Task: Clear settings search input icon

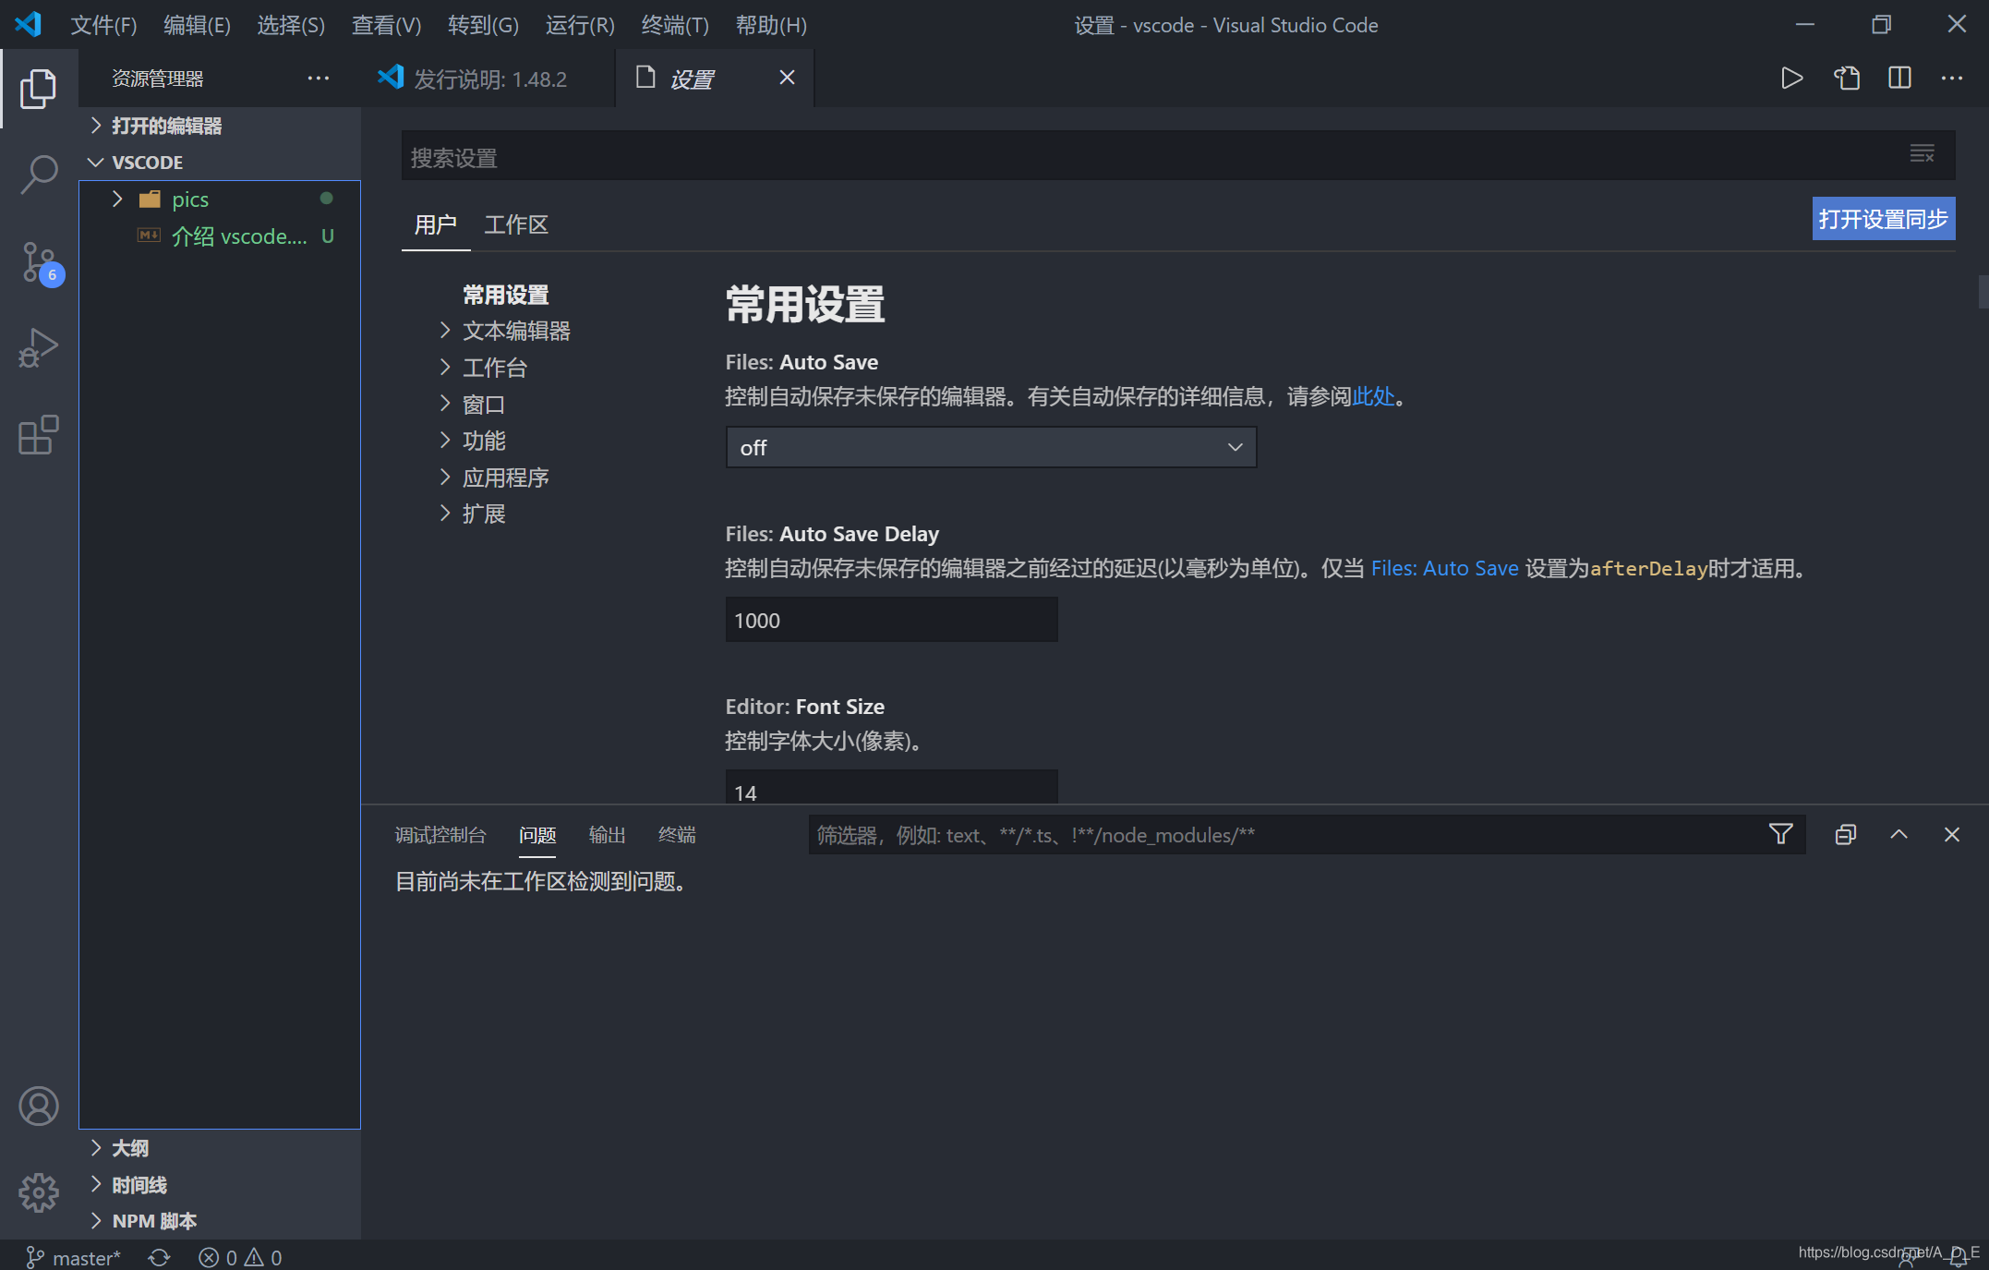Action: (x=1922, y=154)
